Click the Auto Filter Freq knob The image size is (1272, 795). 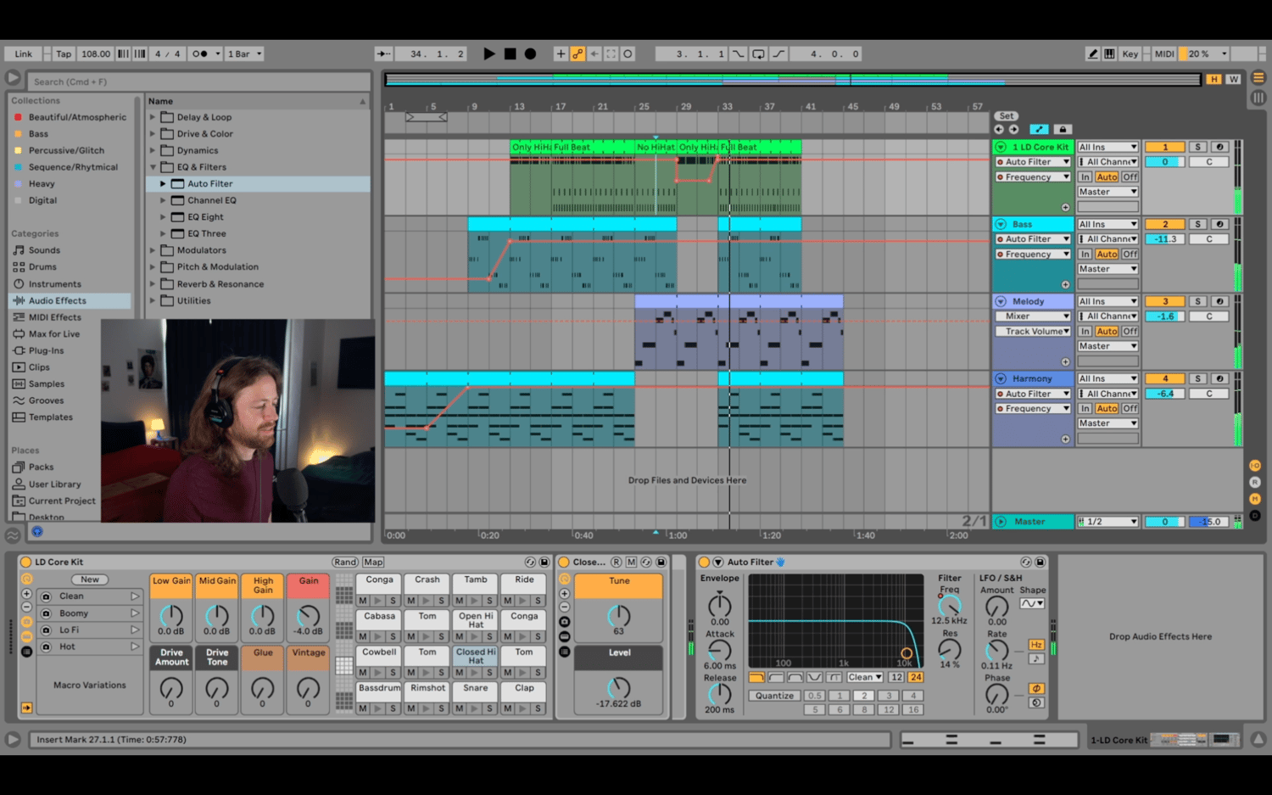click(x=950, y=606)
